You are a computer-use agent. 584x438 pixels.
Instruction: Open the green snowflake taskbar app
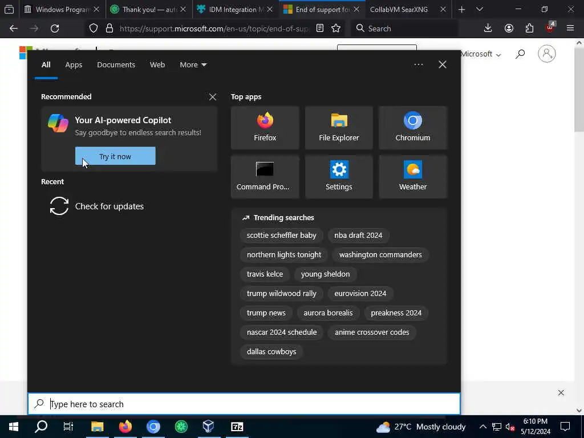click(x=181, y=427)
